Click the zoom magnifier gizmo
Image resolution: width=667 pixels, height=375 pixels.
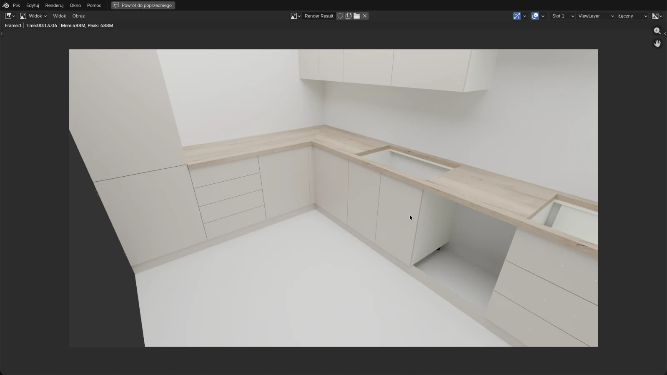[x=657, y=31]
